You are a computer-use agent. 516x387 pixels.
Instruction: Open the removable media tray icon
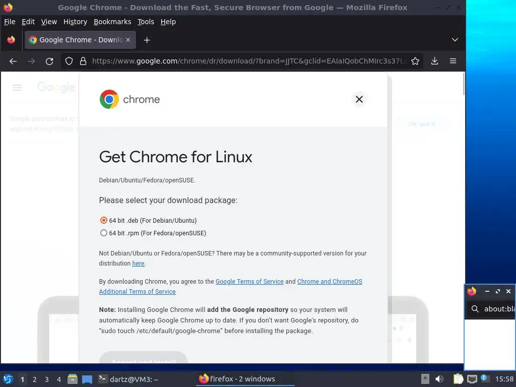425,379
